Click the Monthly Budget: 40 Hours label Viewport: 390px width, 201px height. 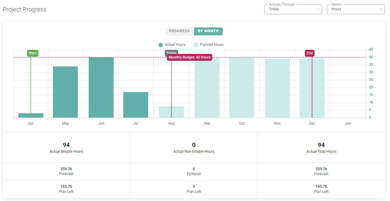tap(190, 57)
